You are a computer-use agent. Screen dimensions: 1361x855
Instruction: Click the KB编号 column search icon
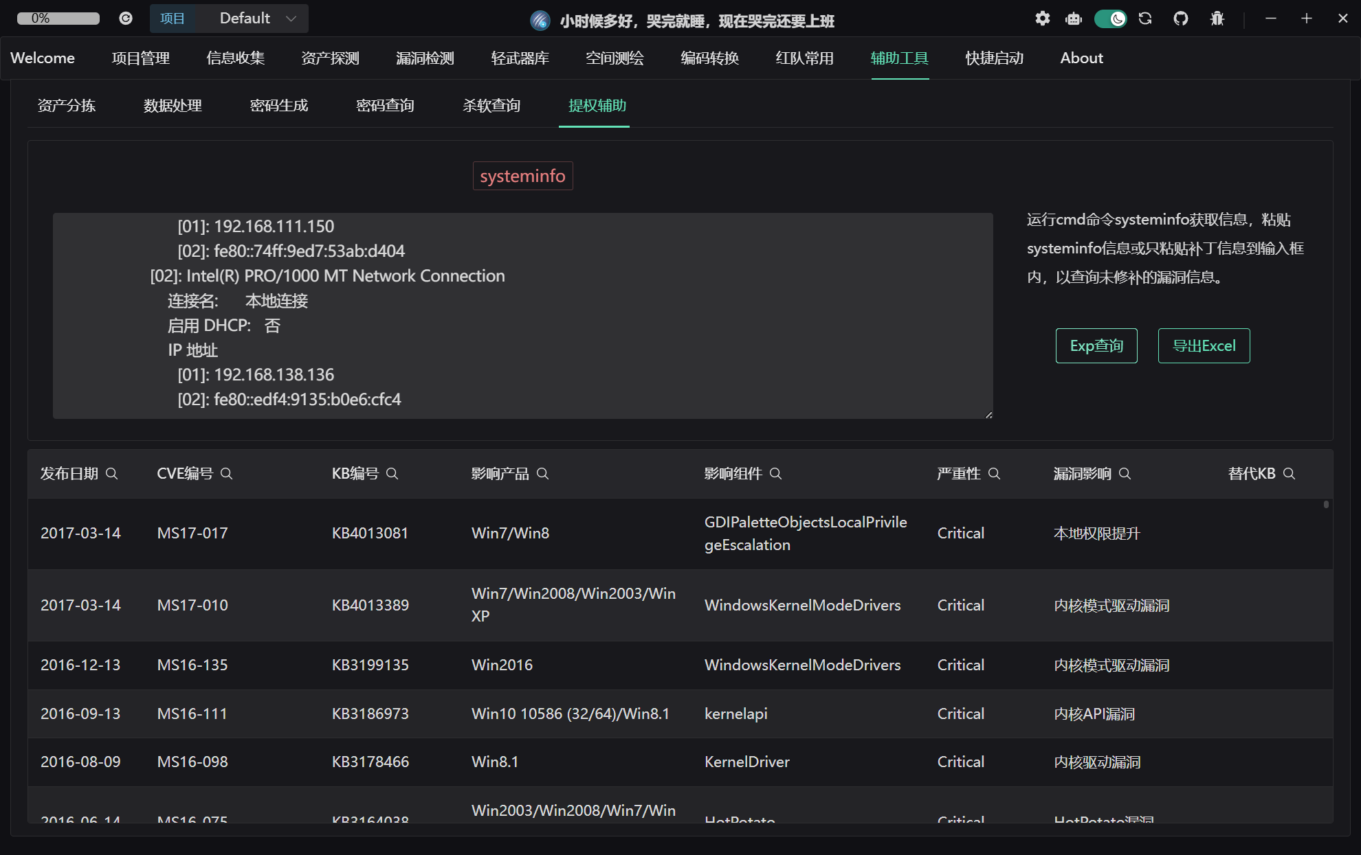click(392, 474)
